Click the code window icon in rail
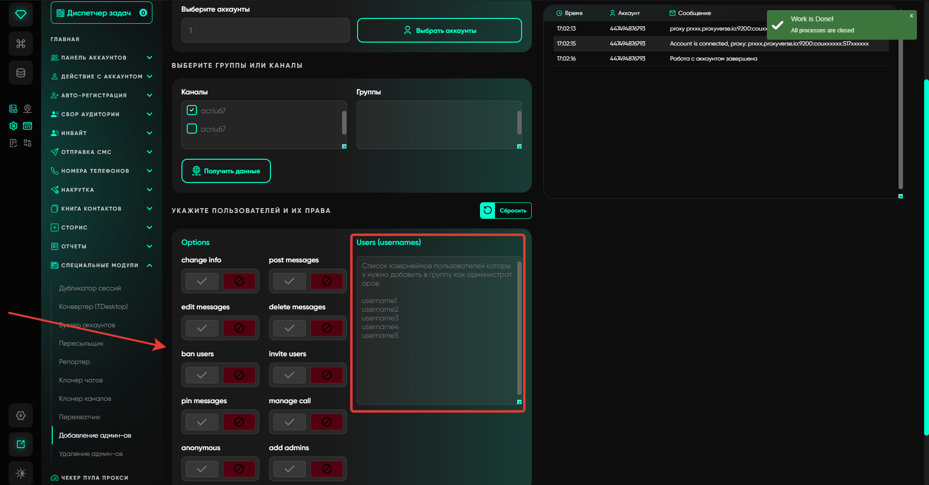 (28, 126)
